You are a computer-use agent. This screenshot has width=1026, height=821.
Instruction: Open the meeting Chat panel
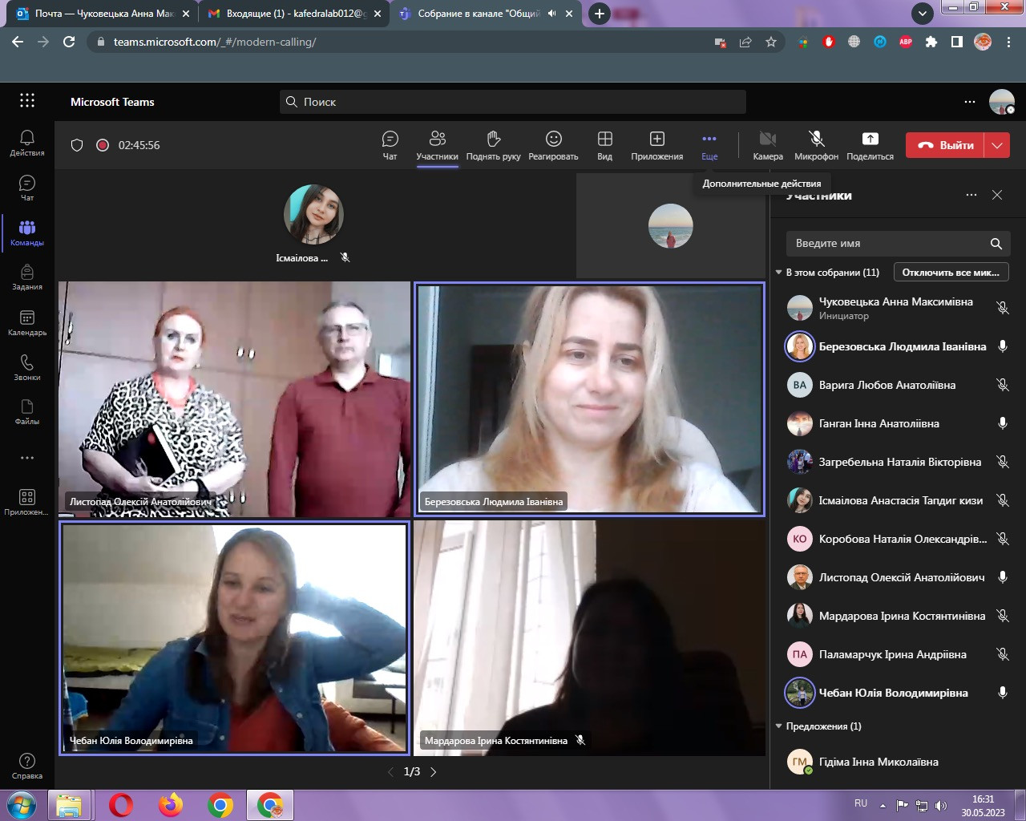[x=390, y=145]
